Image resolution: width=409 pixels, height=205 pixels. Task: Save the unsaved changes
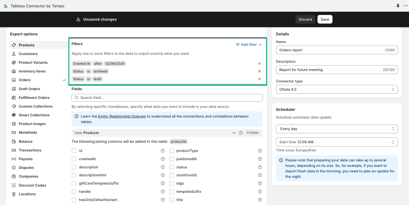[x=325, y=19]
